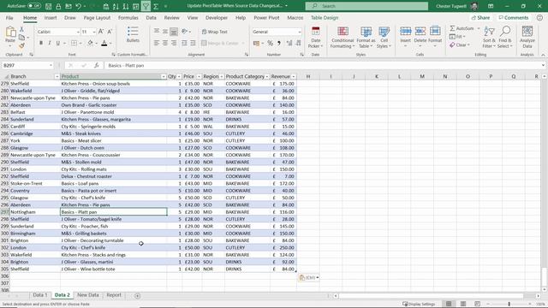Screen dimensions: 548x308
Task: Click Increase Indent icon
Action: [x=193, y=43]
